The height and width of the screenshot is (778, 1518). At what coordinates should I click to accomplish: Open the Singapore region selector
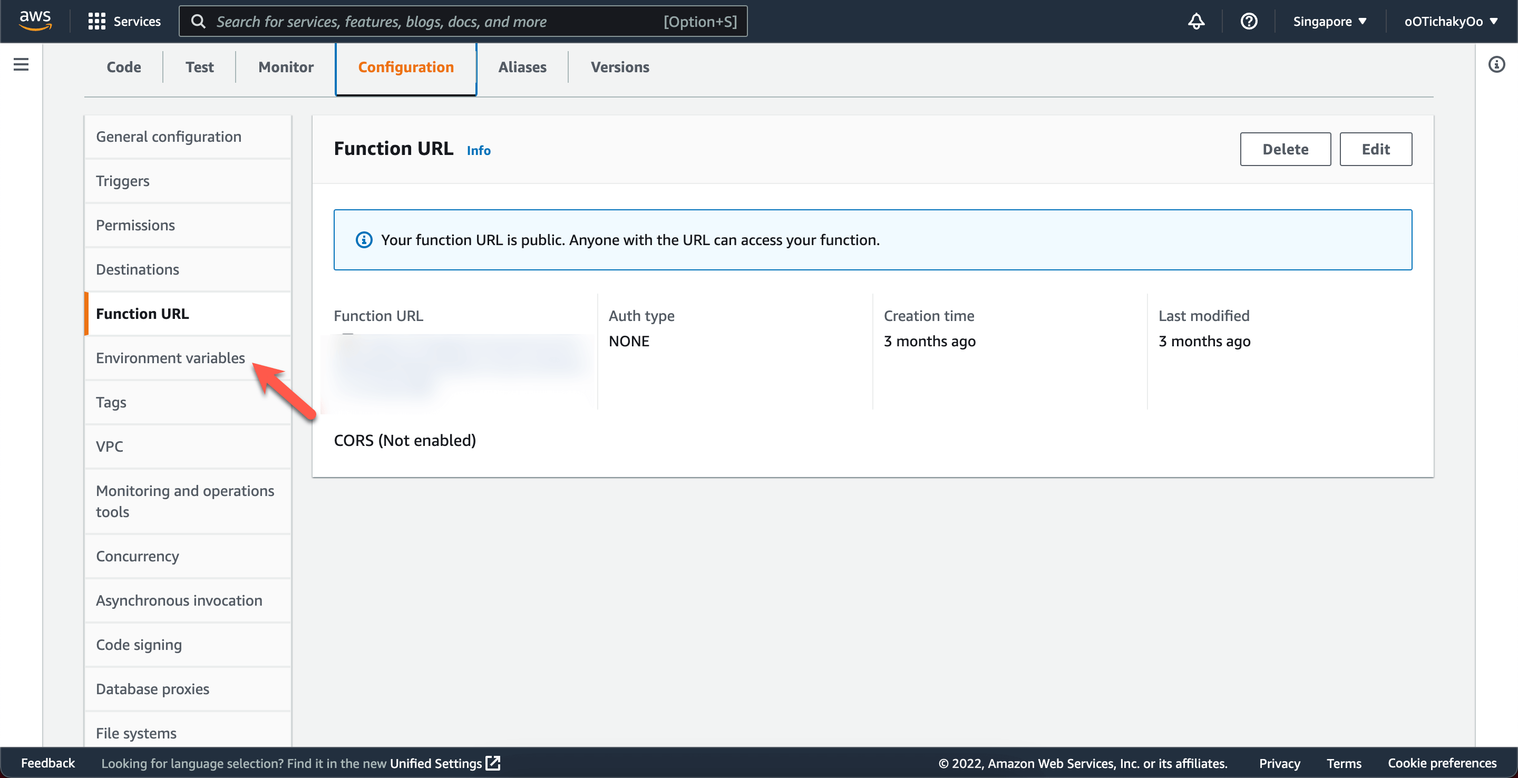click(x=1329, y=21)
